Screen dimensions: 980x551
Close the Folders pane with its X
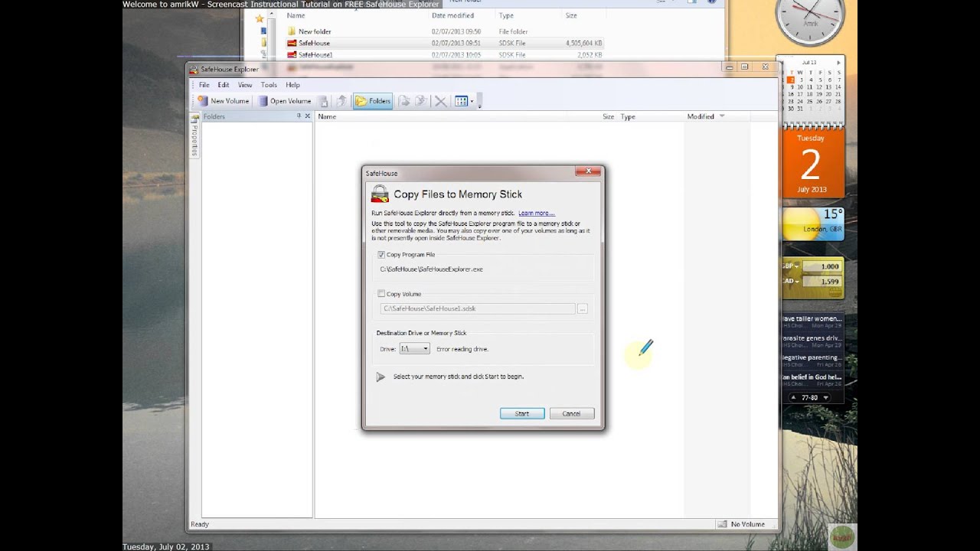[x=308, y=116]
